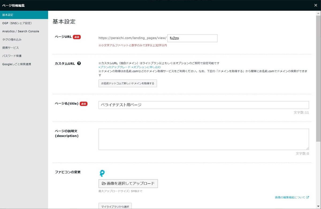Open OGP (SNSシェア設定) section
The image size is (321, 209).
pos(24,23)
